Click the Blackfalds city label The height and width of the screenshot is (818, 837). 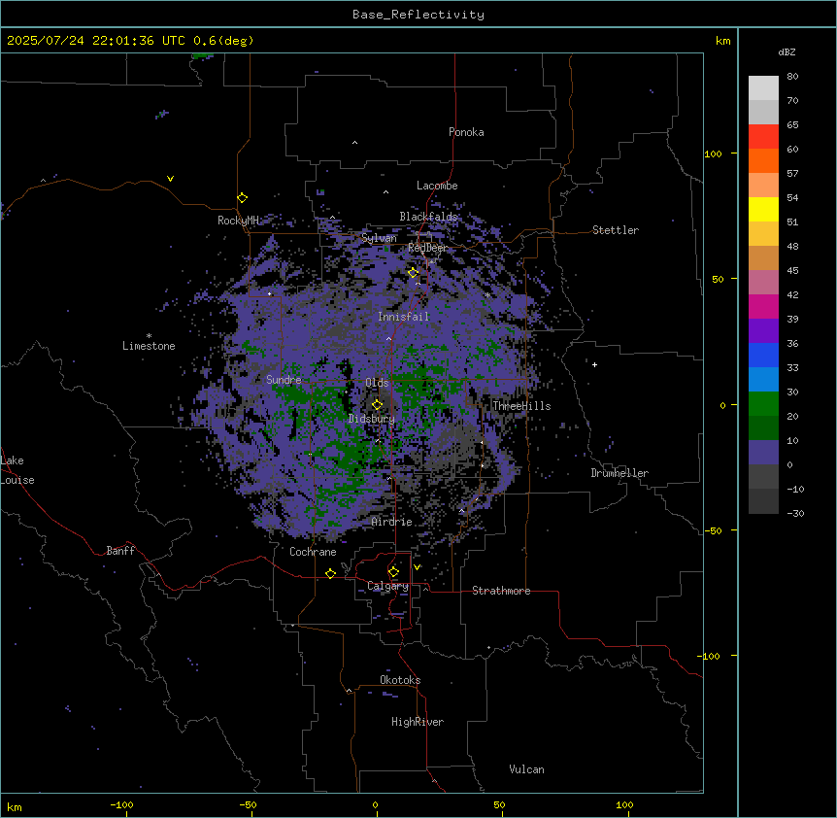point(428,217)
